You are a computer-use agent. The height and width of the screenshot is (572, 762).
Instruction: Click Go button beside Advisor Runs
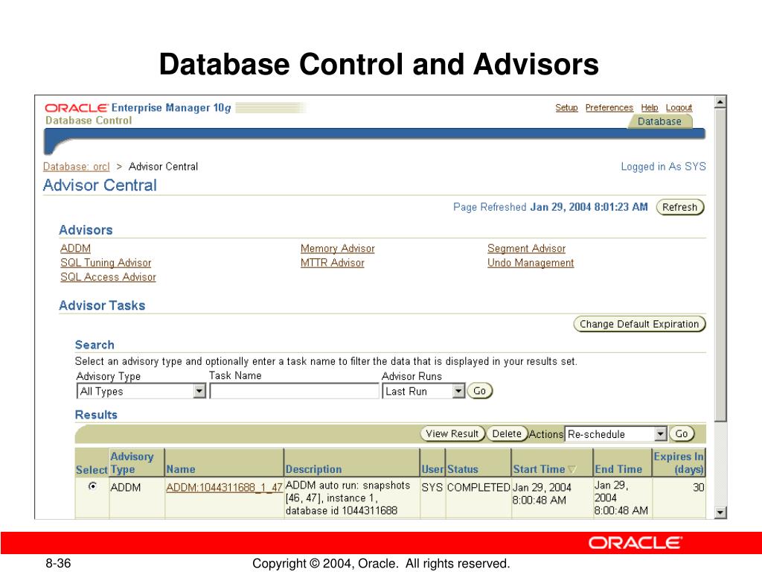pyautogui.click(x=480, y=391)
